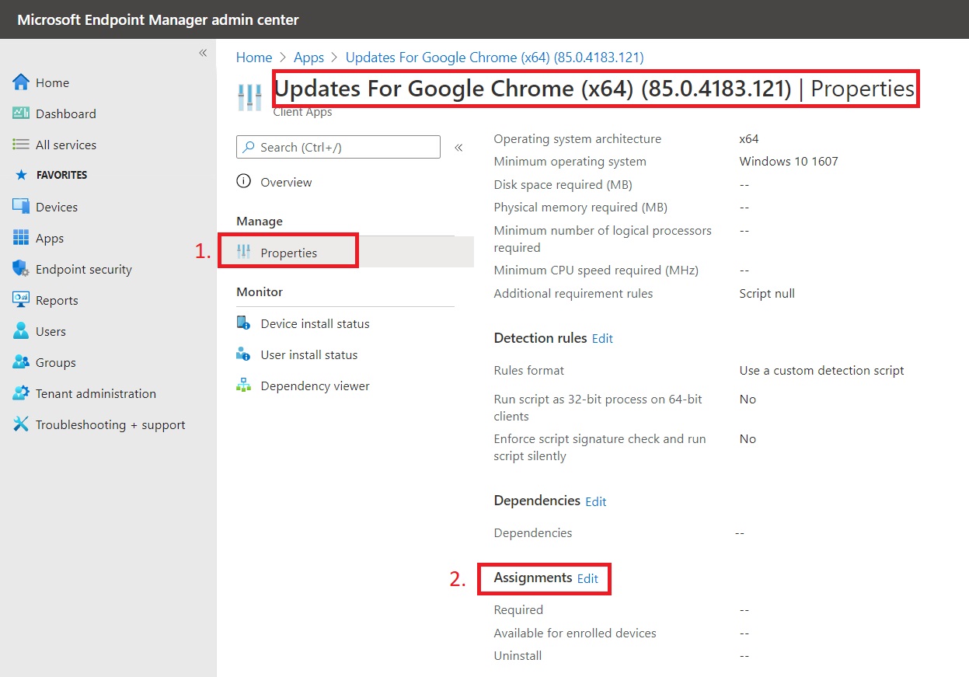Image resolution: width=969 pixels, height=677 pixels.
Task: Click 'Additional requirement rules' label
Action: pyautogui.click(x=573, y=294)
